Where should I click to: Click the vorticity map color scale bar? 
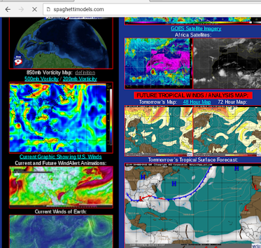[x=110, y=116]
